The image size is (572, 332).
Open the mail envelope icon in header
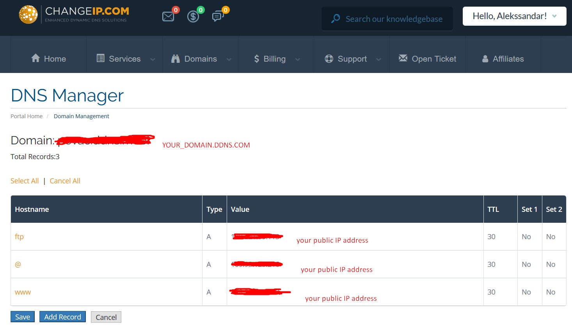pyautogui.click(x=168, y=16)
